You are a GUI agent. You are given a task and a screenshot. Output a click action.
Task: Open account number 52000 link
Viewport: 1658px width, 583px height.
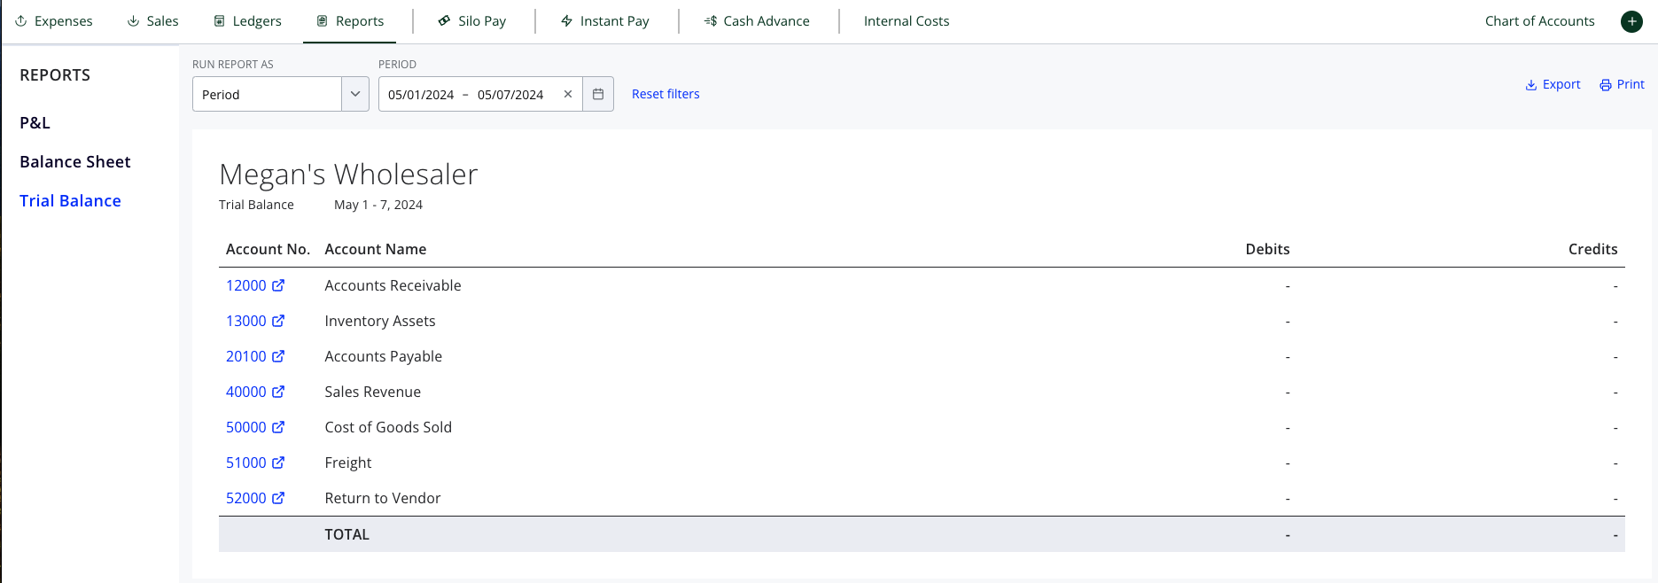click(x=245, y=498)
